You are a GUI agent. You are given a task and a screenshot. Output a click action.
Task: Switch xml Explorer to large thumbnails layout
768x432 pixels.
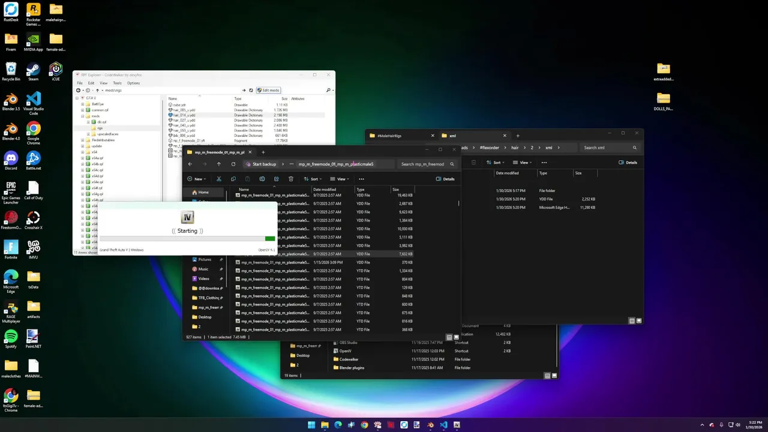[639, 321]
